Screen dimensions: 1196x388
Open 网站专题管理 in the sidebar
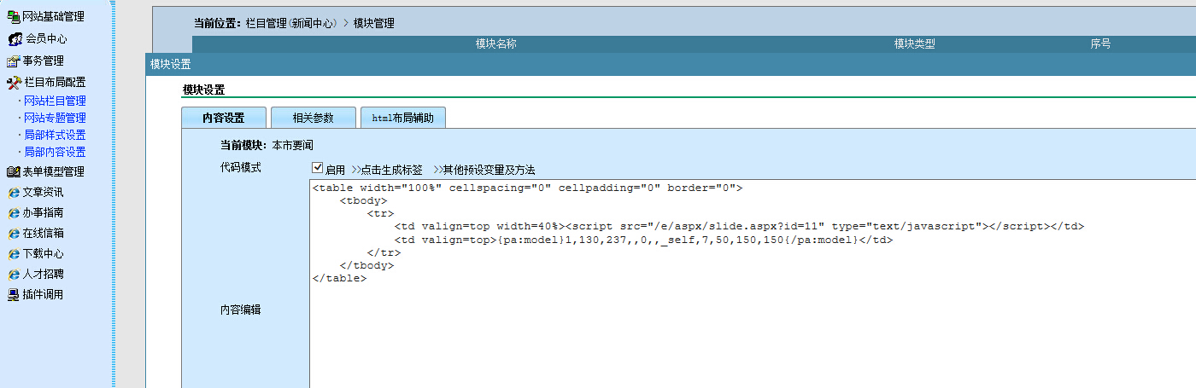55,118
